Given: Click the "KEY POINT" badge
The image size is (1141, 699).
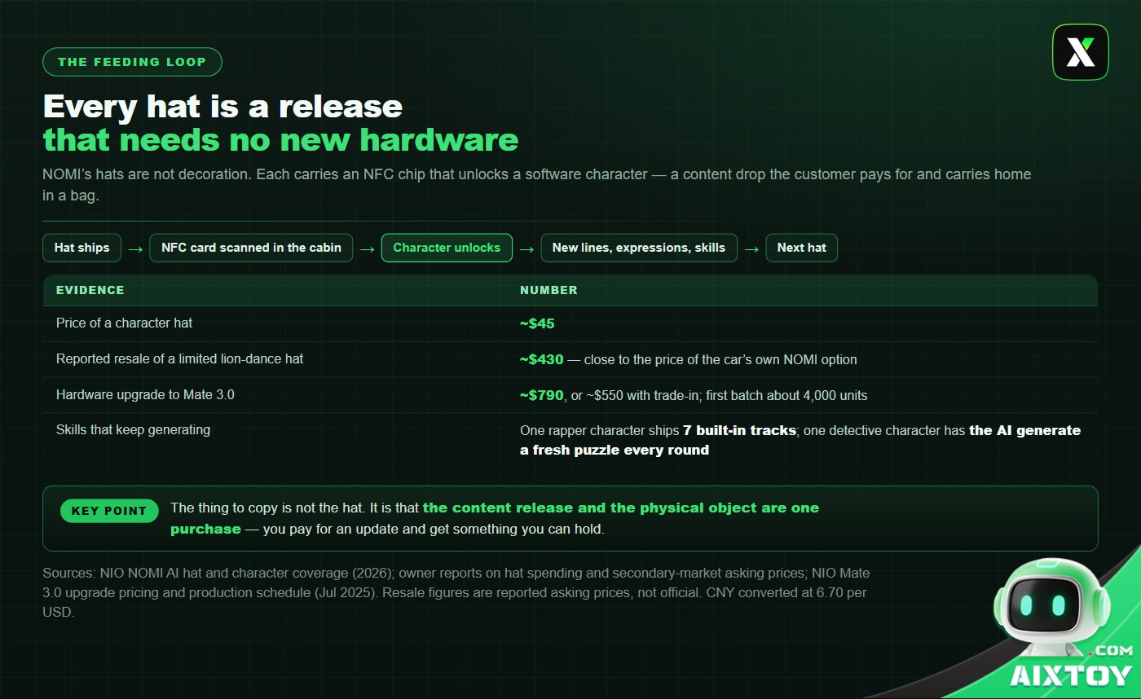Looking at the screenshot, I should tap(109, 511).
